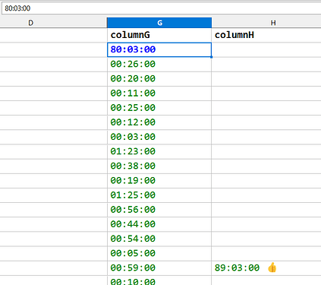Select the cell with 00:03:00

tap(159, 137)
